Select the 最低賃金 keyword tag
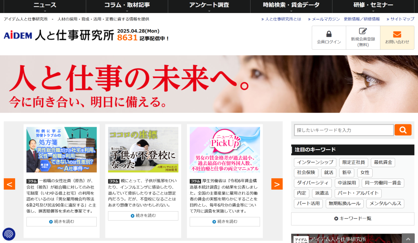The height and width of the screenshot is (243, 418). coord(383,162)
